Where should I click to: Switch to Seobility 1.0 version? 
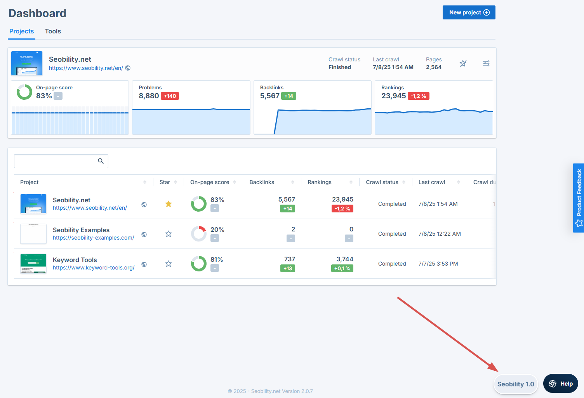coord(515,384)
